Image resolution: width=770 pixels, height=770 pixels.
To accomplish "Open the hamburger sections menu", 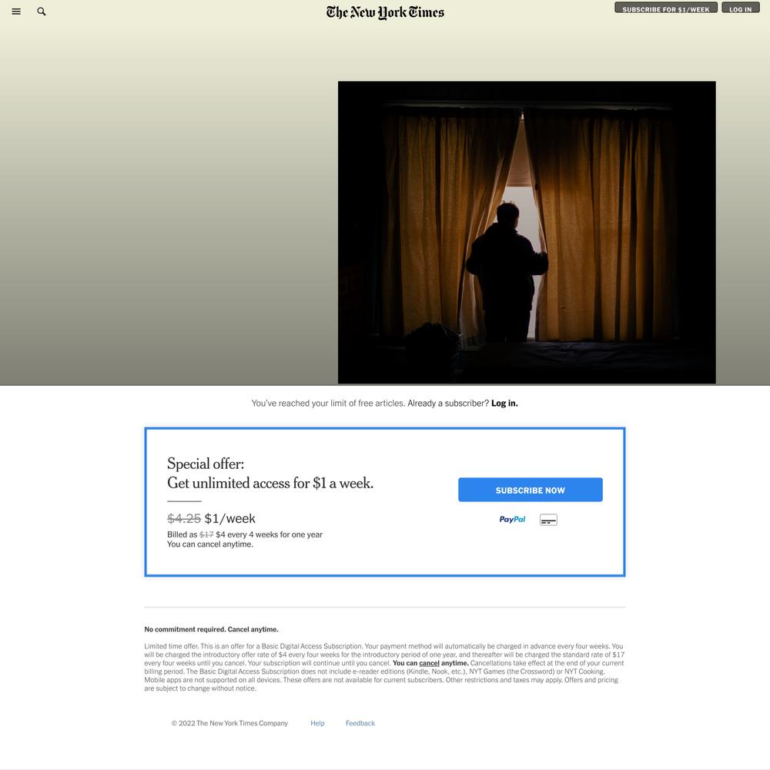I will [x=16, y=12].
